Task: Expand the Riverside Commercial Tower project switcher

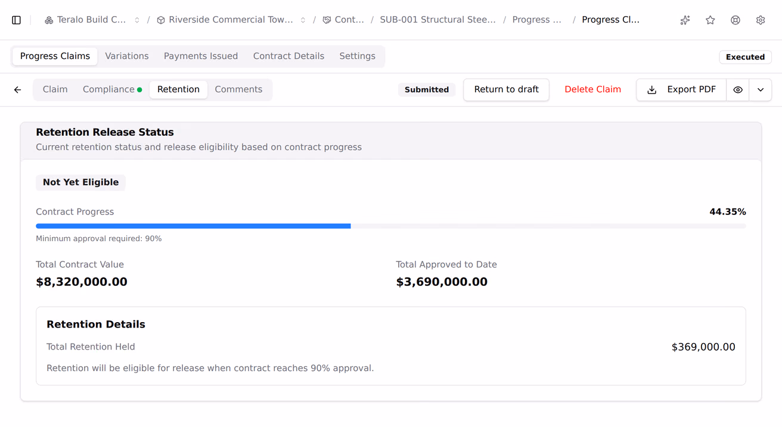Action: (x=303, y=20)
